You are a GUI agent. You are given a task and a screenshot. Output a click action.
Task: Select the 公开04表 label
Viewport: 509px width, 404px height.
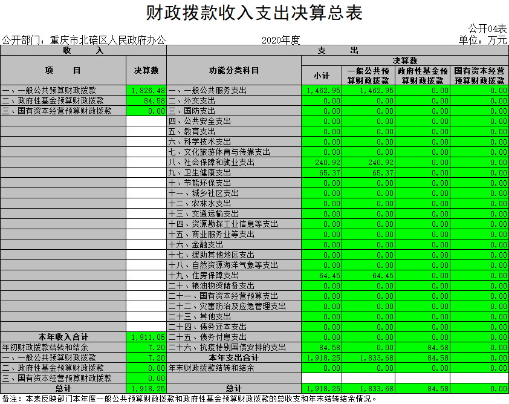(x=487, y=28)
